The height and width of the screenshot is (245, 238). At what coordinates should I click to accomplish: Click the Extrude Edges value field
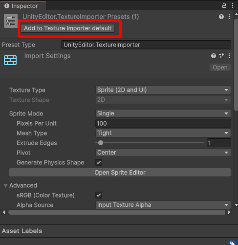pos(219,143)
